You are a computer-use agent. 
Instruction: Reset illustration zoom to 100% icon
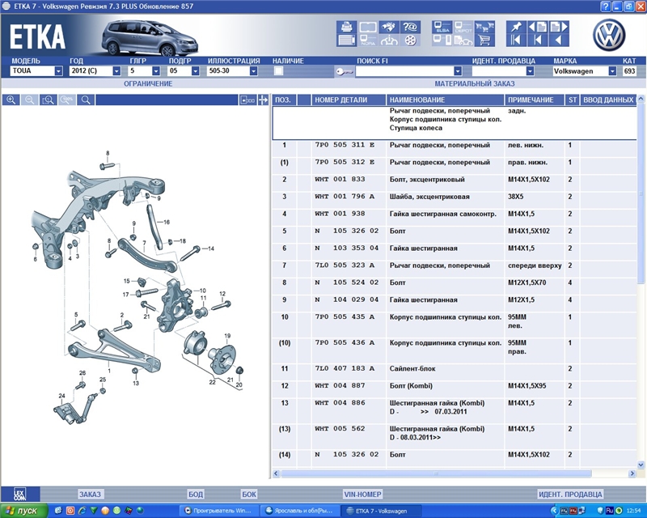point(67,100)
